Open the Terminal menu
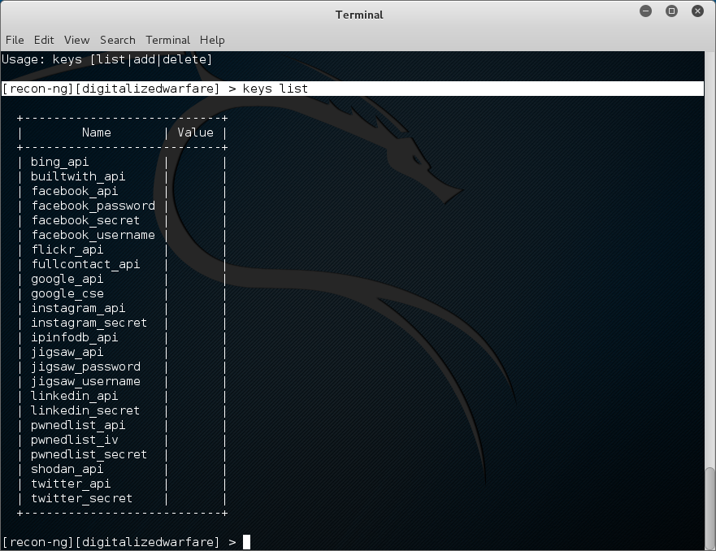Image resolution: width=716 pixels, height=551 pixels. (168, 40)
